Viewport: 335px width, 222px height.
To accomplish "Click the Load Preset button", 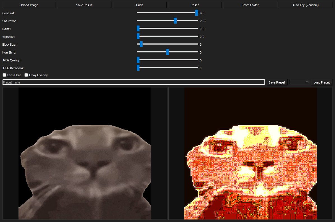I will [322, 82].
